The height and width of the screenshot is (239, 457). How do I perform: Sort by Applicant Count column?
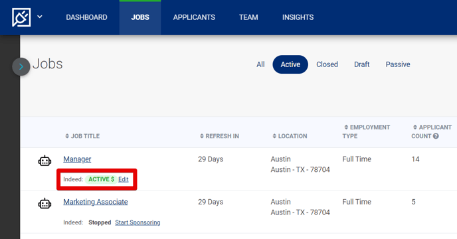(431, 131)
